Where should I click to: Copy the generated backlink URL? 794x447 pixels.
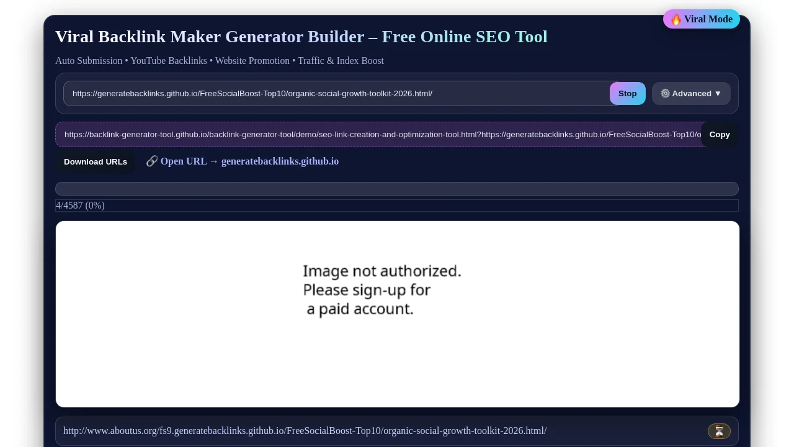pyautogui.click(x=720, y=135)
